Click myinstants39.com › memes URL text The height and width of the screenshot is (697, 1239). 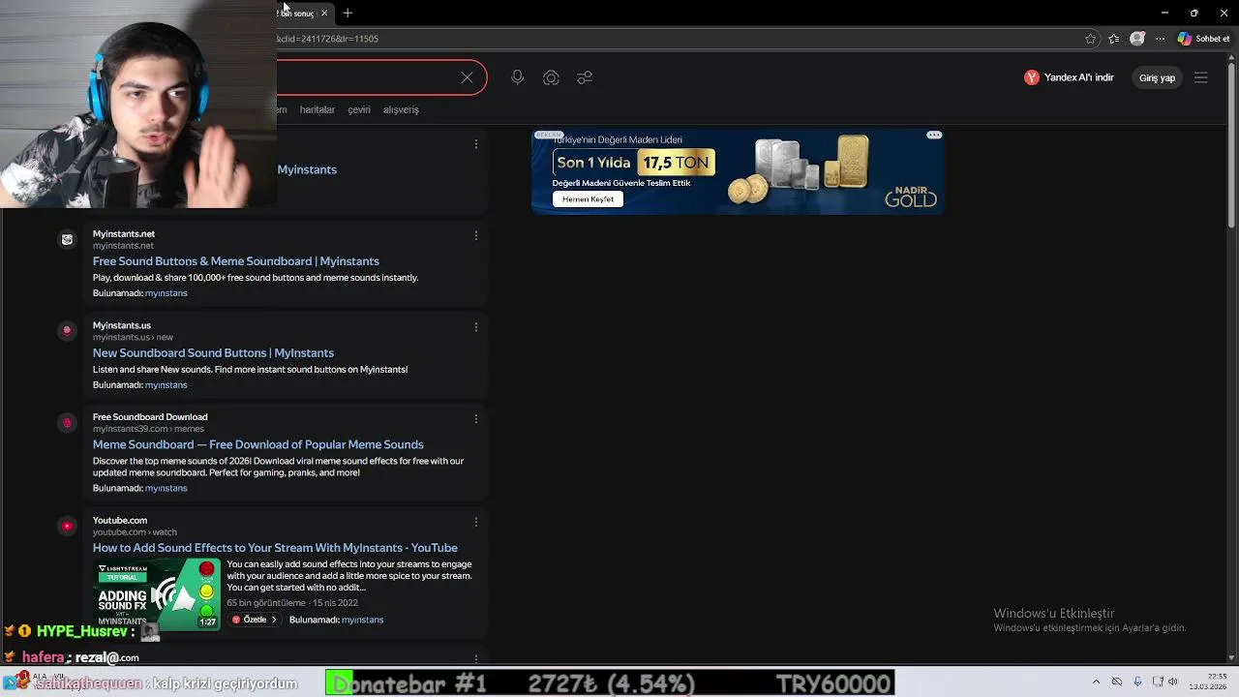point(148,429)
